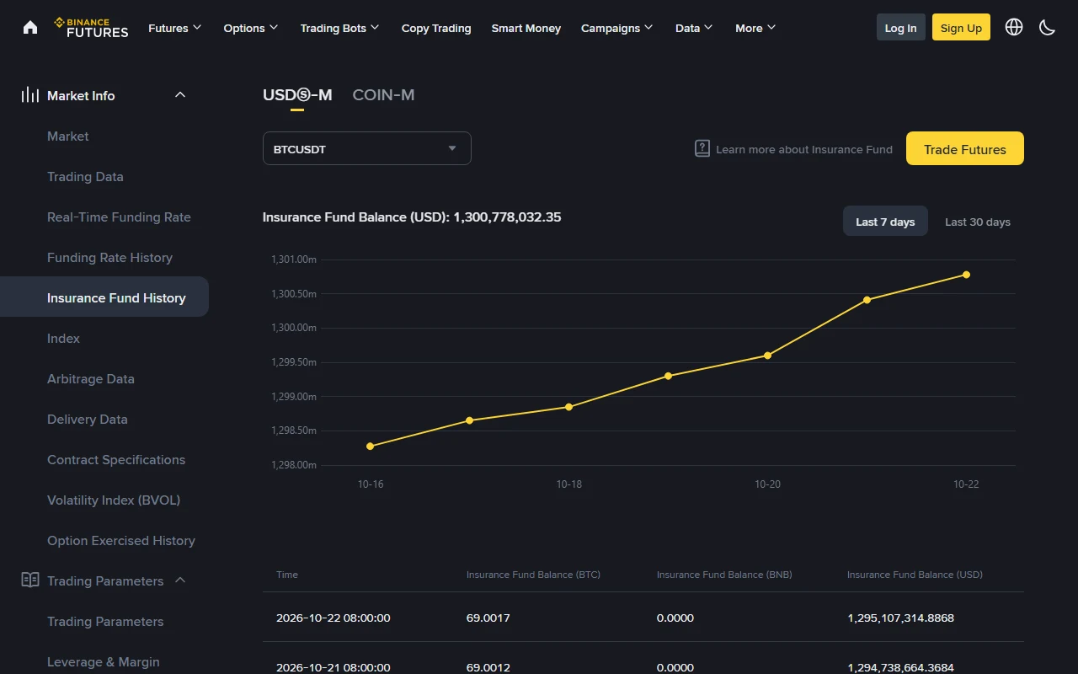Select Last 30 days range
This screenshot has width=1078, height=674.
pyautogui.click(x=978, y=222)
